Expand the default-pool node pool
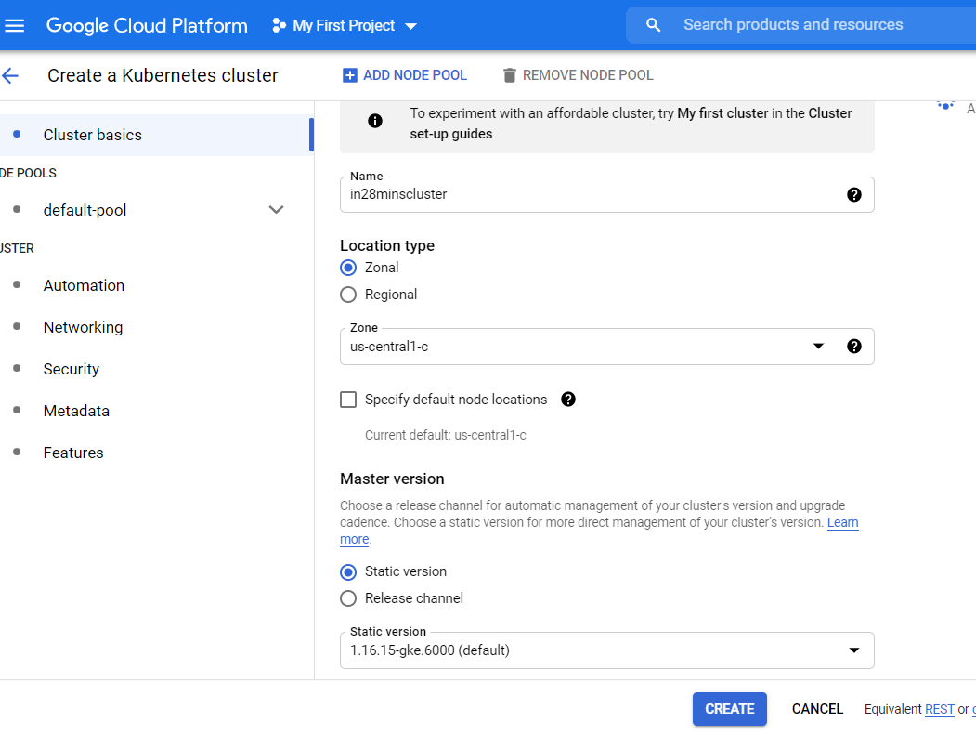 pos(276,210)
